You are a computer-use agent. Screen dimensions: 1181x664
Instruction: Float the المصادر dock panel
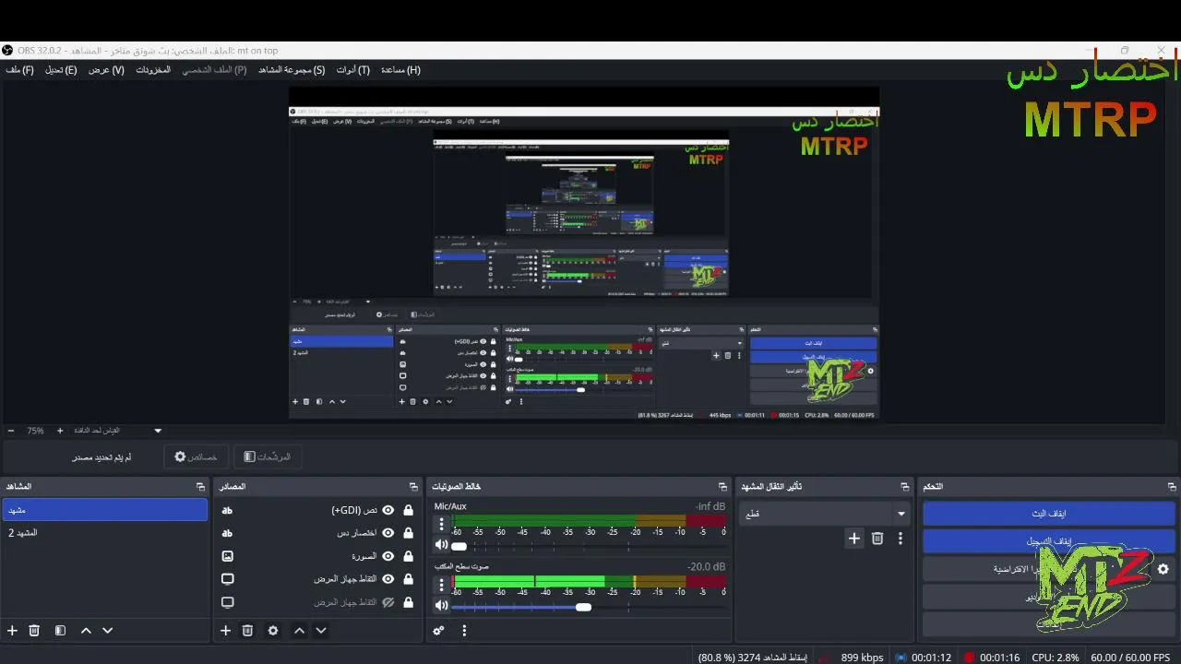[x=413, y=486]
